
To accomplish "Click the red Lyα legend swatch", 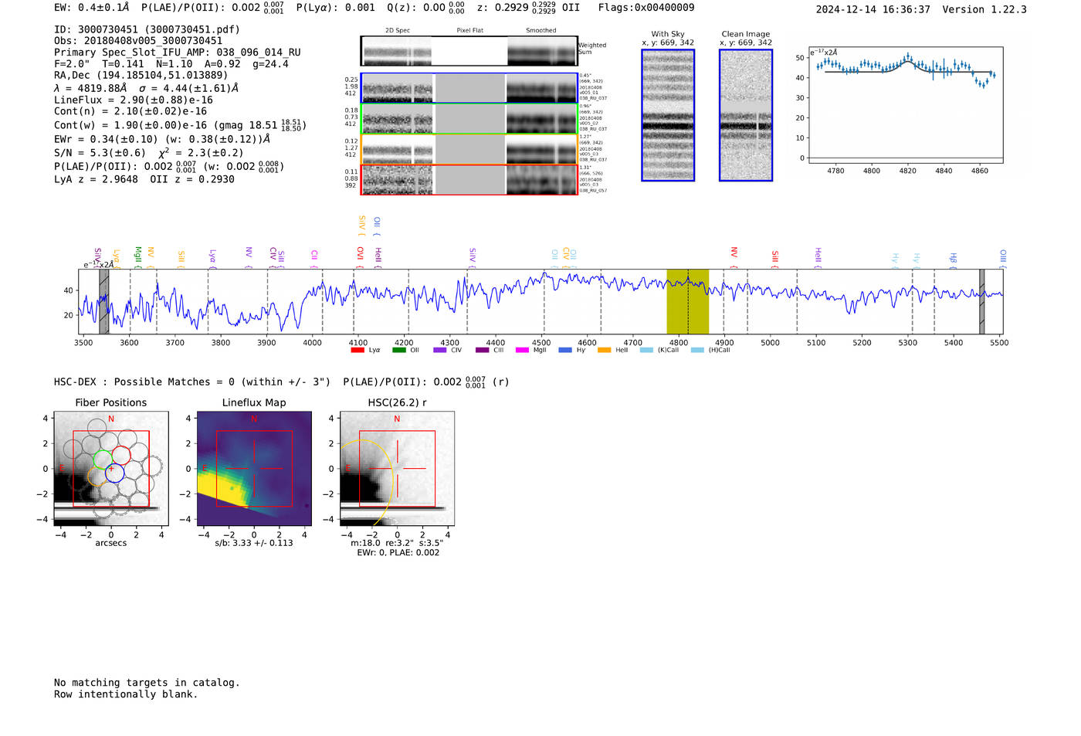I will (358, 350).
